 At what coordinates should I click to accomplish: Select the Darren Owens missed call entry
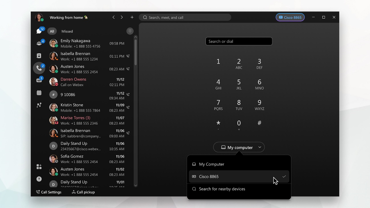[x=90, y=82]
